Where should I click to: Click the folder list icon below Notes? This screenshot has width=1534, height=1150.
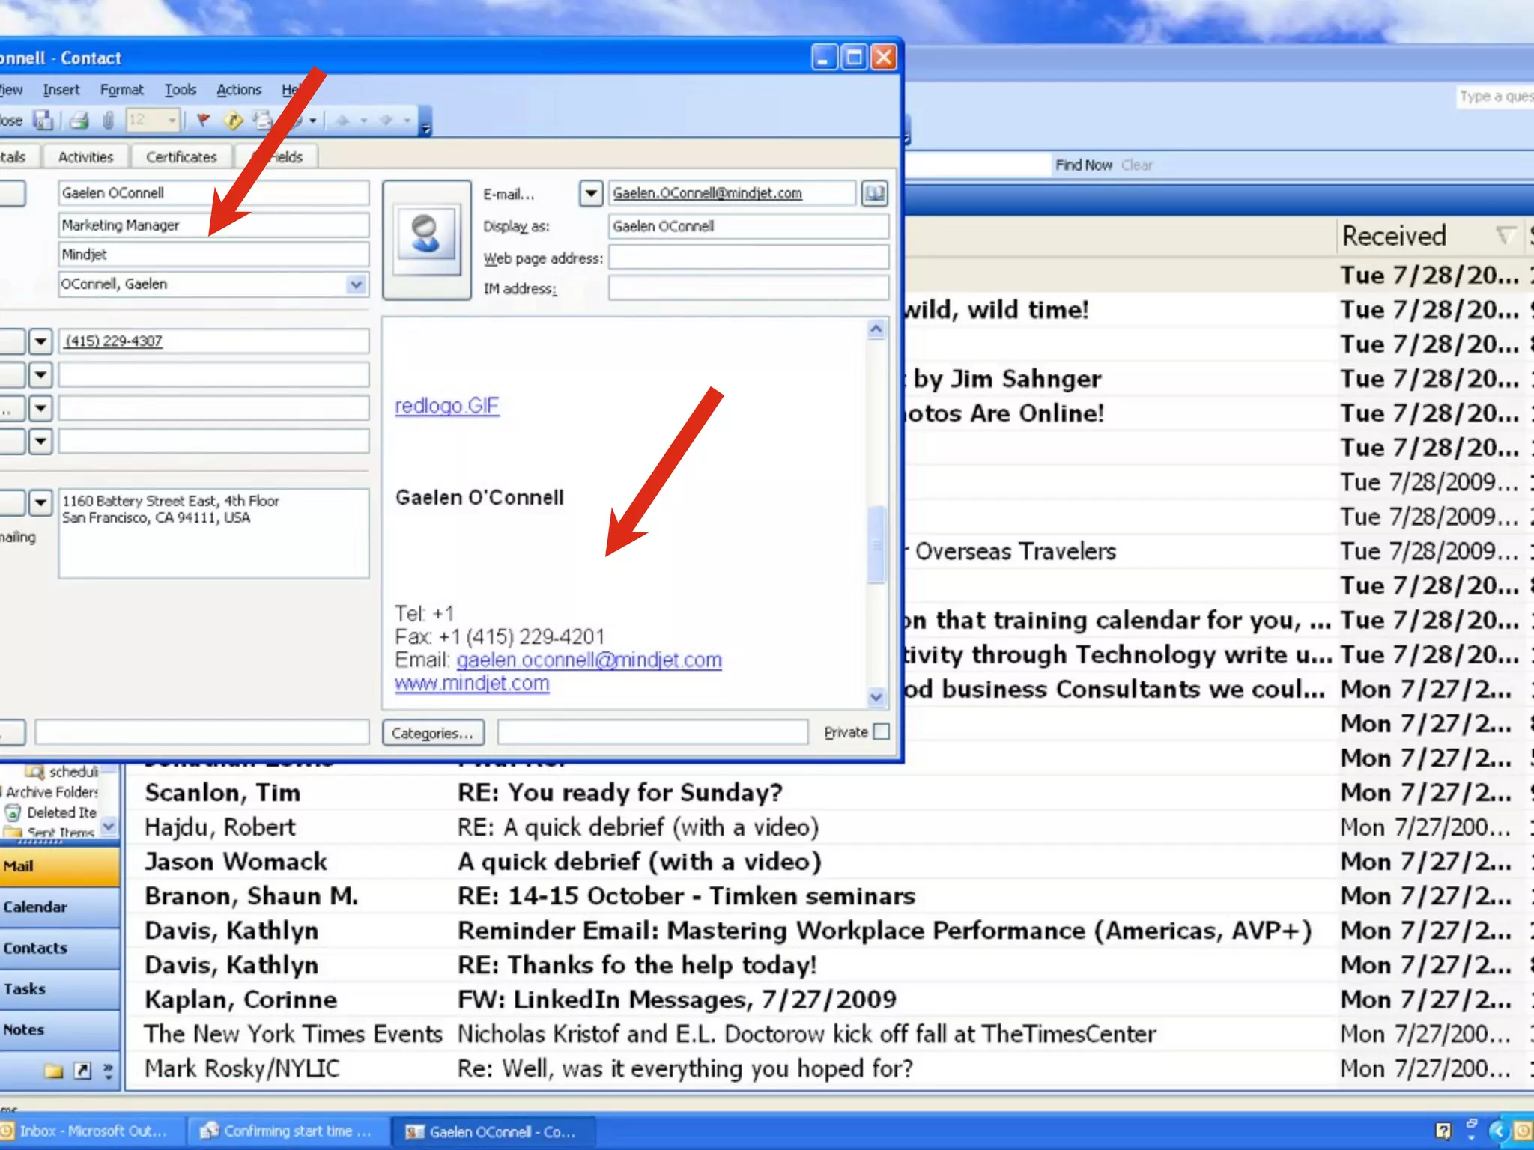(52, 1071)
